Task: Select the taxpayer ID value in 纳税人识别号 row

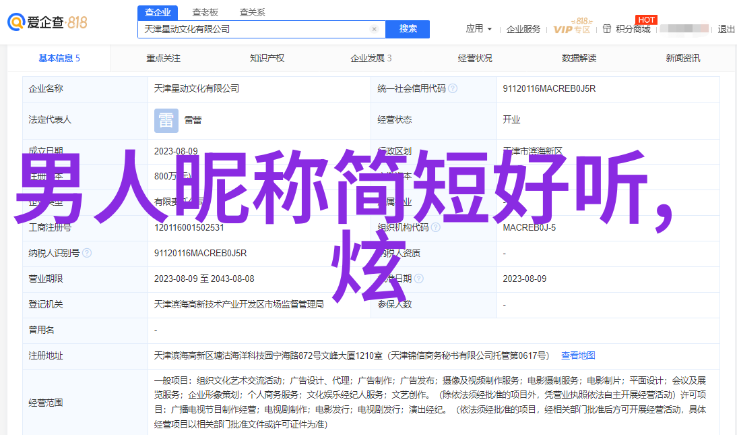Action: pos(200,254)
